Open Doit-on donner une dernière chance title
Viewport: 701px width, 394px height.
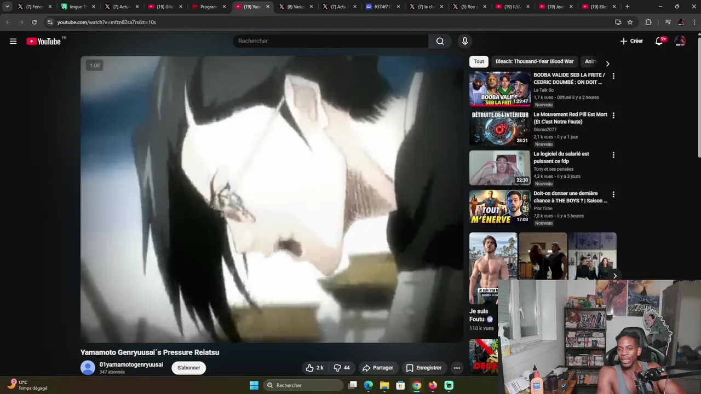[570, 197]
